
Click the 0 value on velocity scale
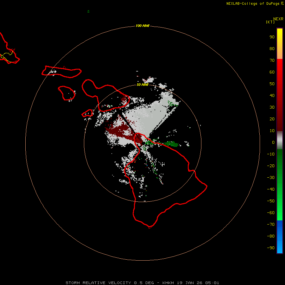click(273, 142)
